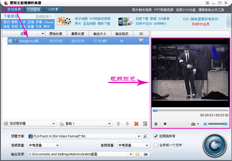Click the film icon in 预置方案 field
The height and width of the screenshot is (161, 232).
[x=31, y=136]
